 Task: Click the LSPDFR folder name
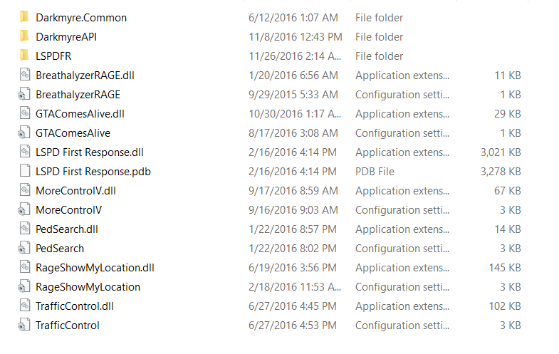point(54,56)
